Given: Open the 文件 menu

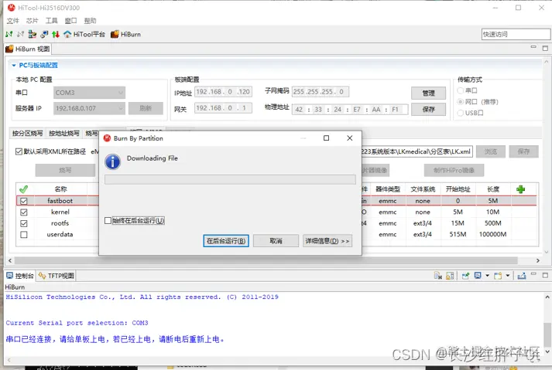Looking at the screenshot, I should point(12,21).
